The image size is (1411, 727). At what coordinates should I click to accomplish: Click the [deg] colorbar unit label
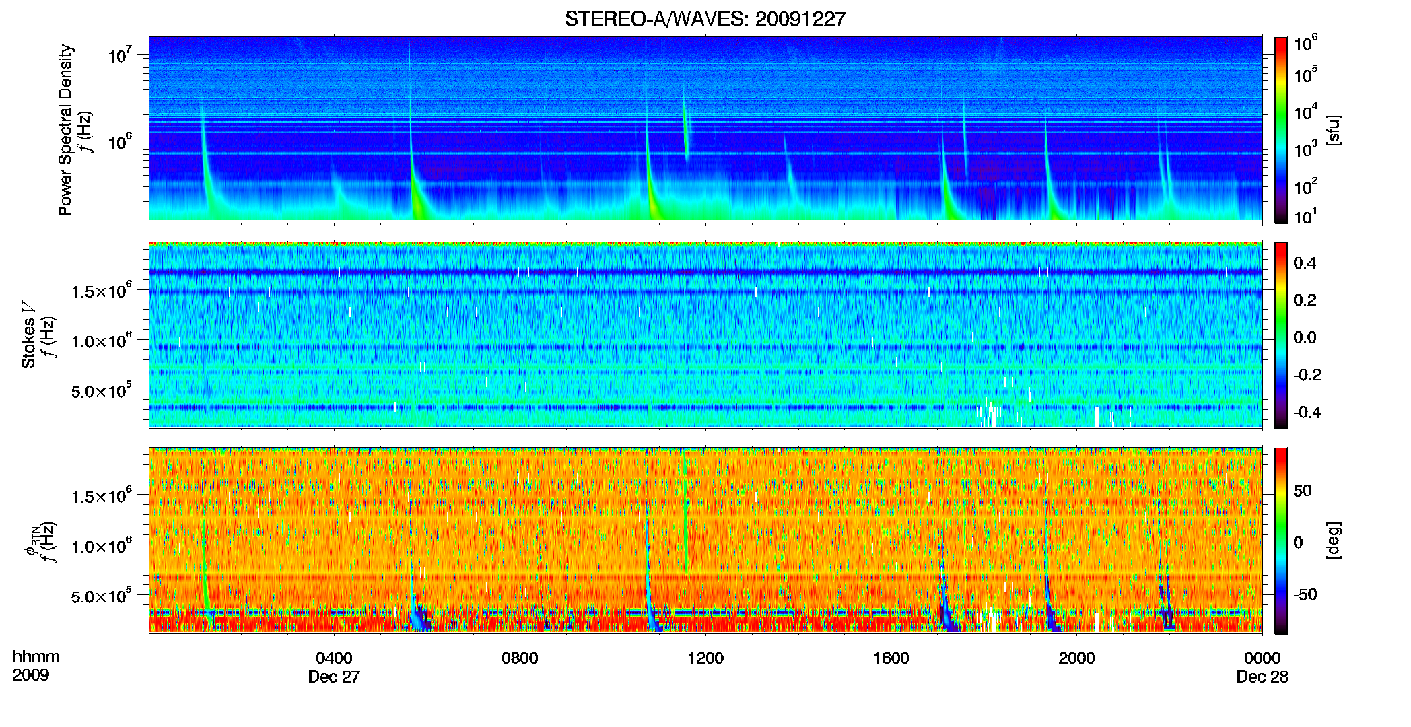coord(1333,541)
